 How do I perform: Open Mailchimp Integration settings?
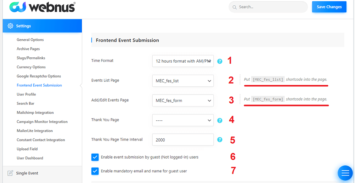(x=35, y=112)
